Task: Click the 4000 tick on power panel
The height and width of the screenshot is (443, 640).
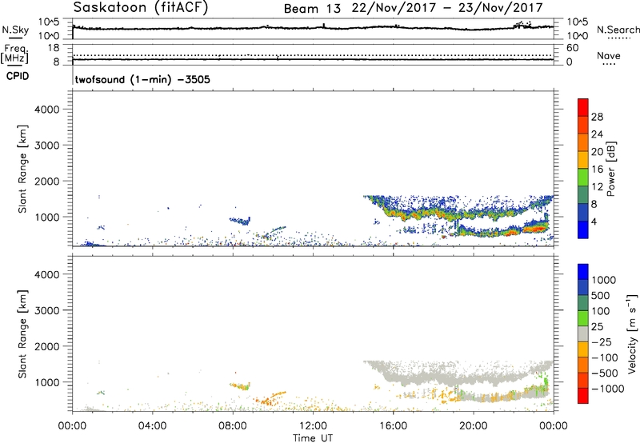Action: (46, 110)
